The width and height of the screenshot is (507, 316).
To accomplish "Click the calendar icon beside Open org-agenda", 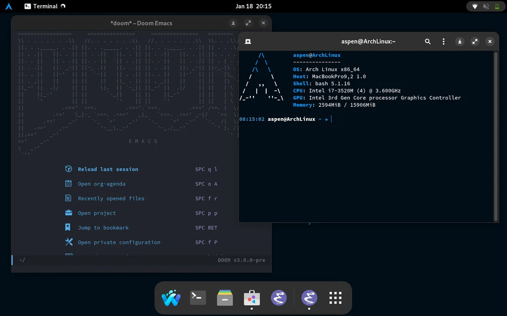I will 69,184.
